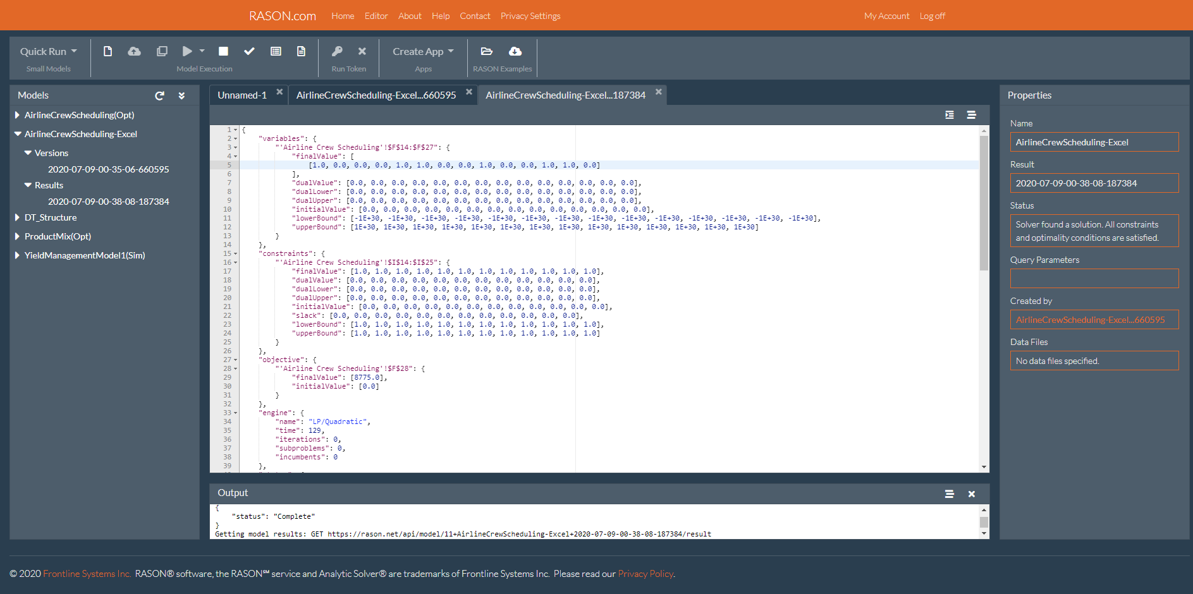
Task: Click the Log off link
Action: tap(932, 16)
